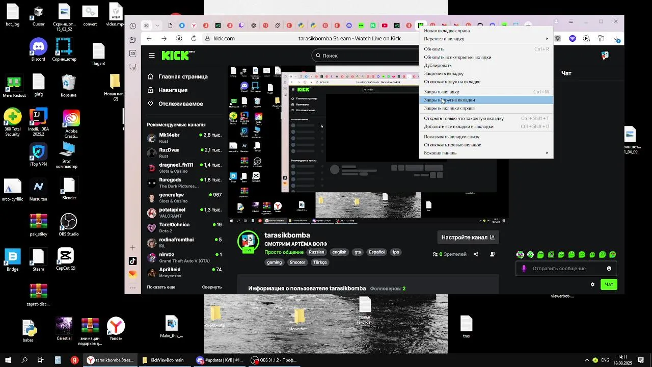Click the green 'Чат' button
The width and height of the screenshot is (652, 367).
[x=609, y=284]
